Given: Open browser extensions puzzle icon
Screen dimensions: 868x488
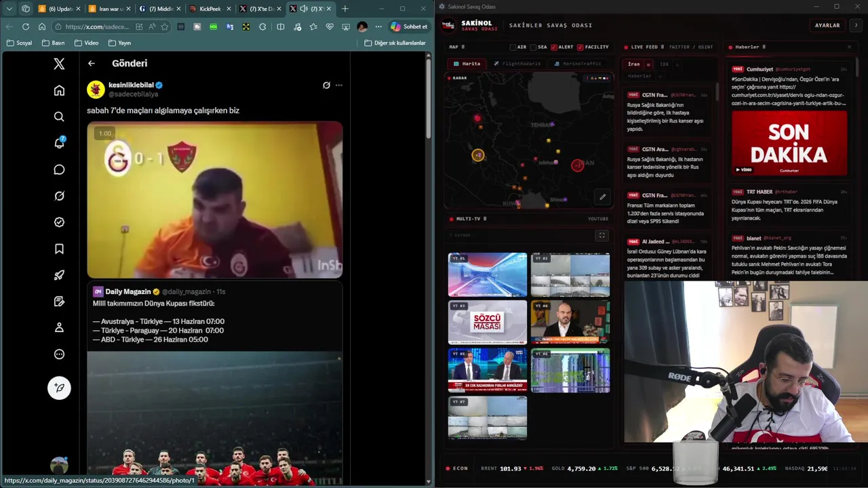Looking at the screenshot, I should click(263, 26).
